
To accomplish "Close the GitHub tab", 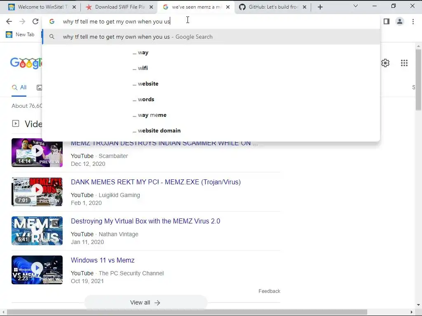I will pyautogui.click(x=305, y=7).
